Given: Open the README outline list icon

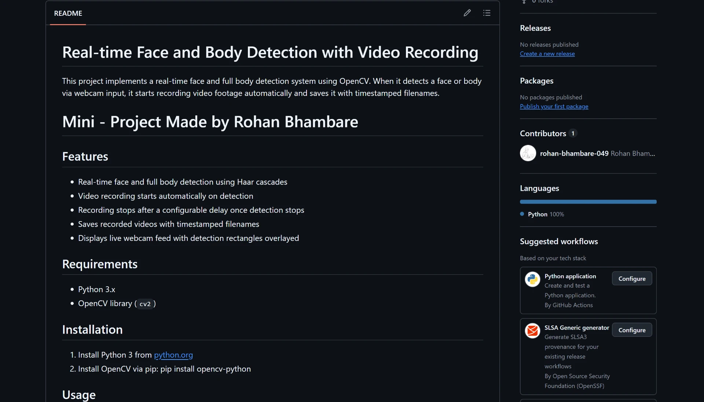Looking at the screenshot, I should (487, 13).
